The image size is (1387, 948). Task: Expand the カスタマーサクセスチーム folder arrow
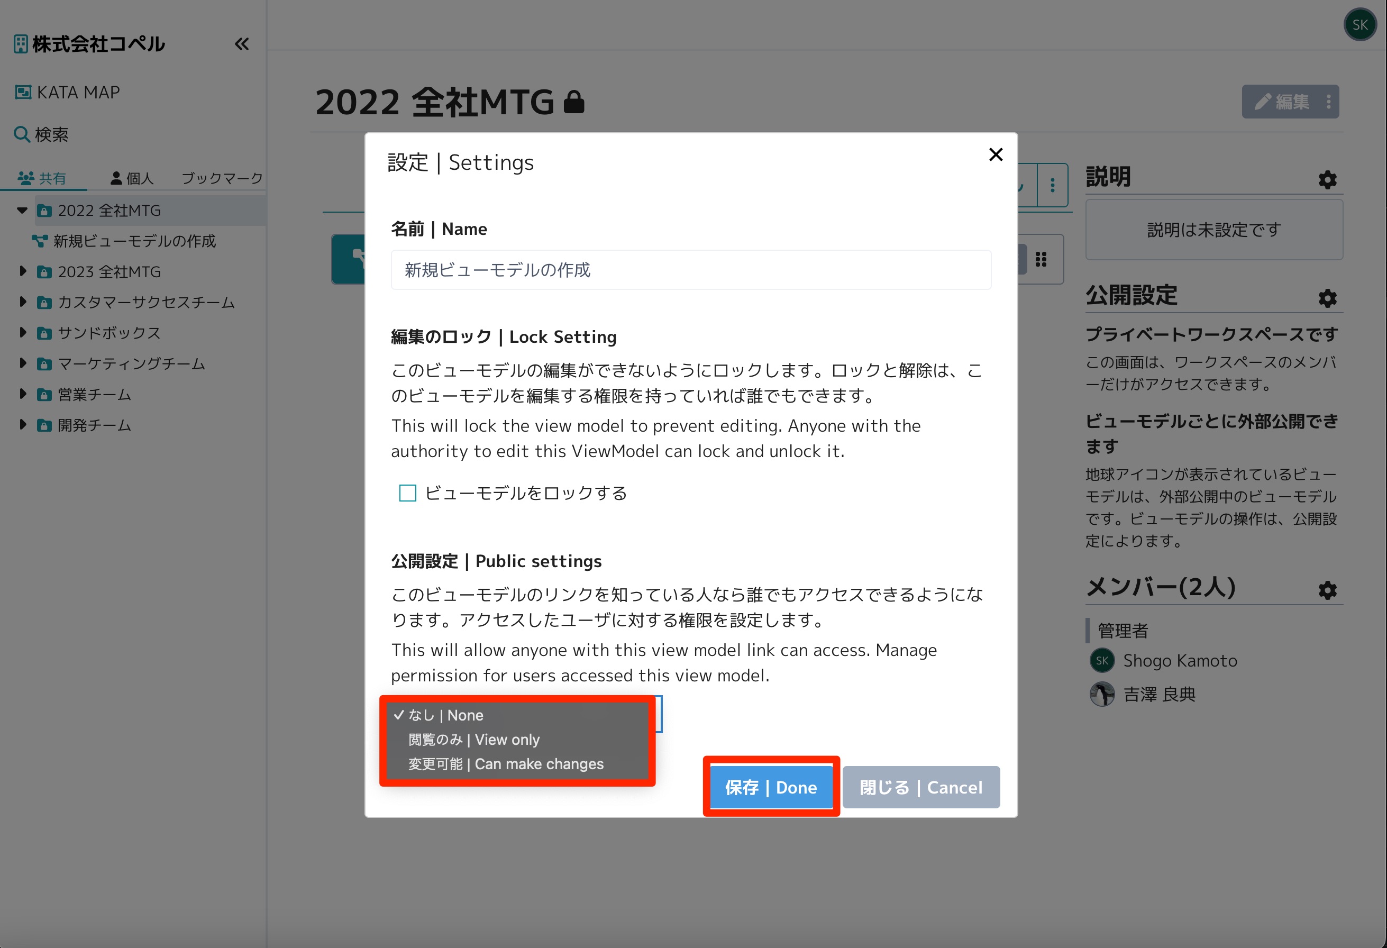click(x=23, y=302)
